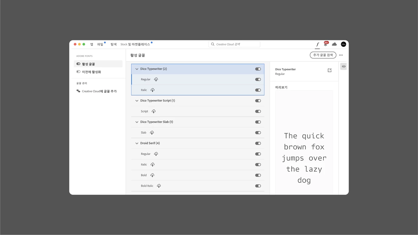The width and height of the screenshot is (418, 235).
Task: Click the Dico Typewriter Slab (1) heading
Action: (156, 122)
